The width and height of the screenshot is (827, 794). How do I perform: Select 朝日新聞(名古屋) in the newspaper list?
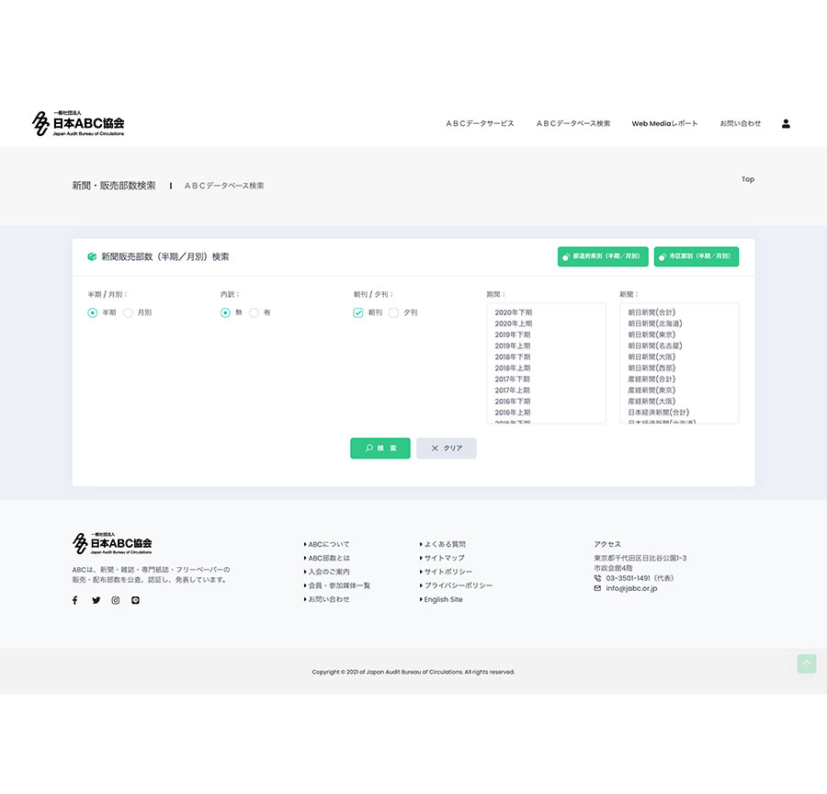[x=679, y=346]
